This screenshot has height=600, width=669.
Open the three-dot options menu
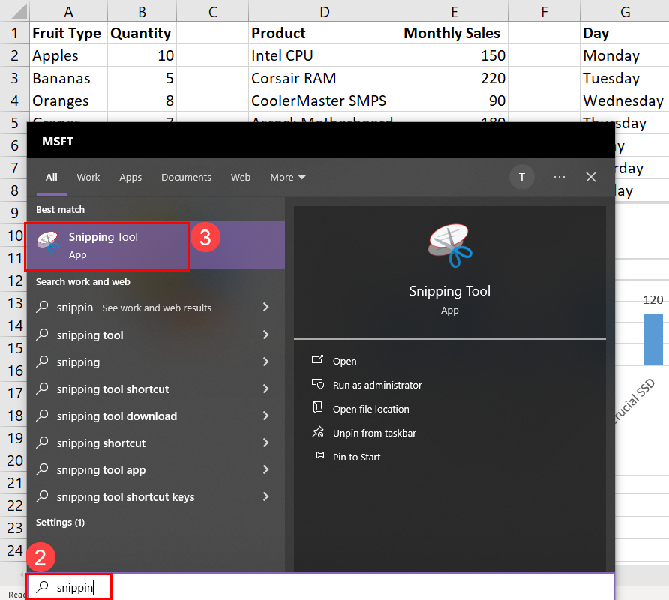pos(559,177)
